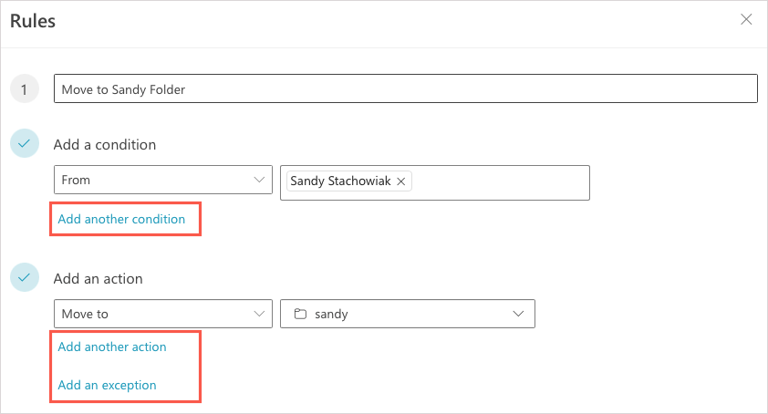This screenshot has width=768, height=414.
Task: Click the Rules dialog title
Action: 33,21
